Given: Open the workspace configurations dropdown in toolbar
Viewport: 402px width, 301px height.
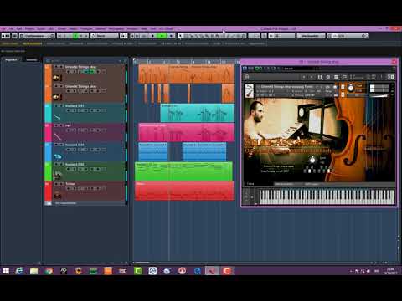Looking at the screenshot, I should [x=37, y=36].
